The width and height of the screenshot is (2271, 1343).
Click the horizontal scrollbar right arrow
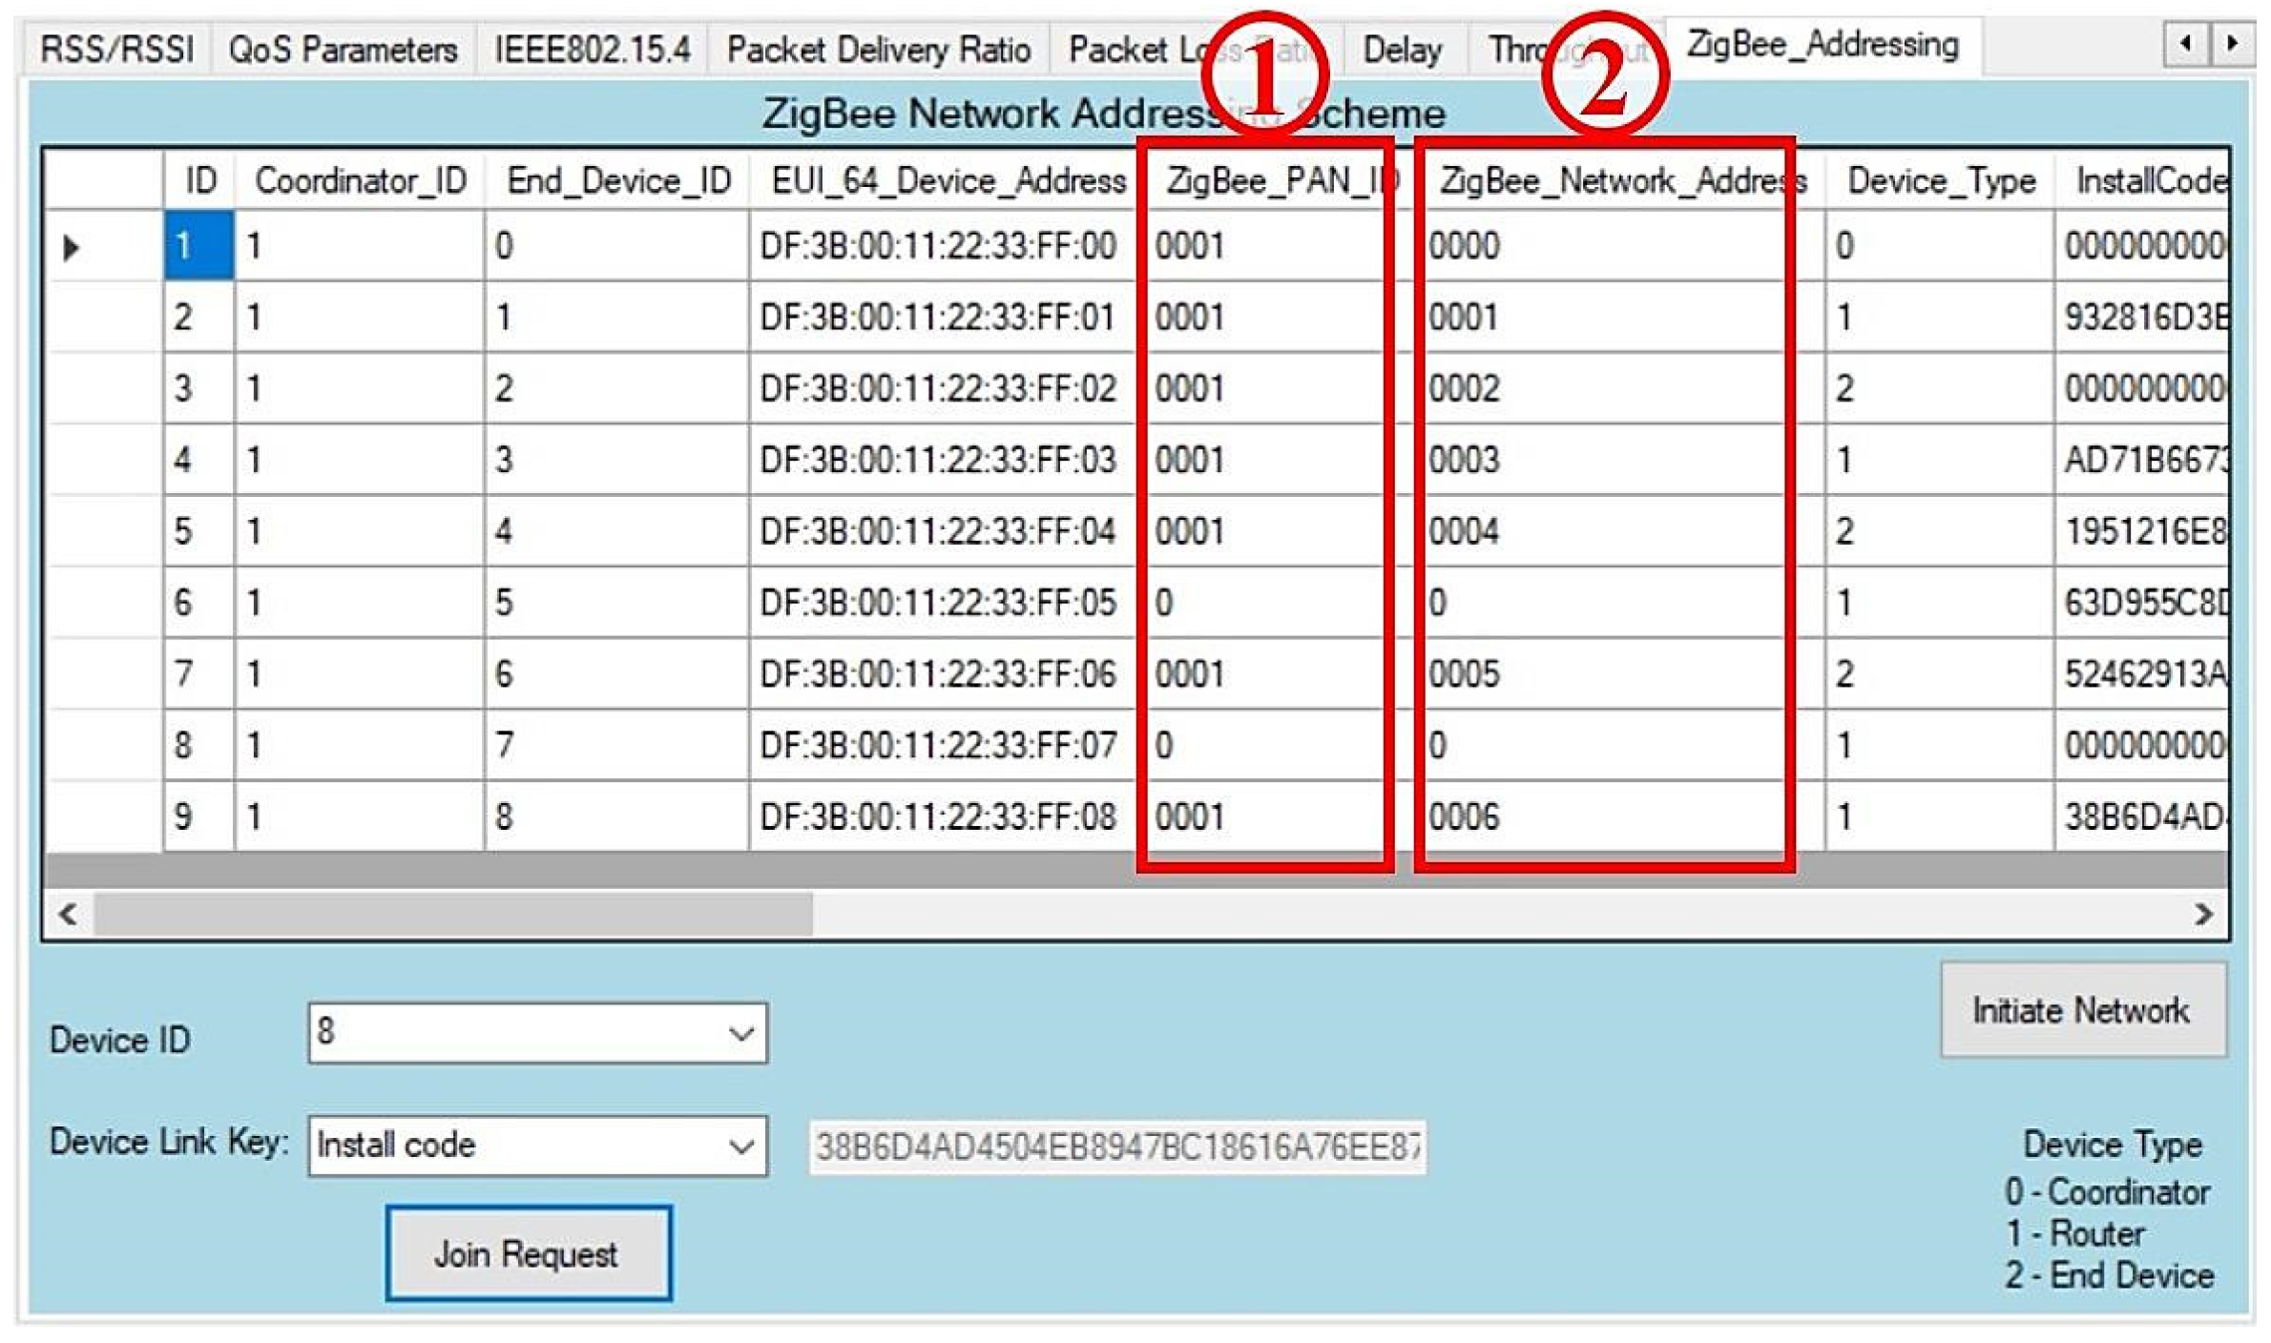(2204, 913)
